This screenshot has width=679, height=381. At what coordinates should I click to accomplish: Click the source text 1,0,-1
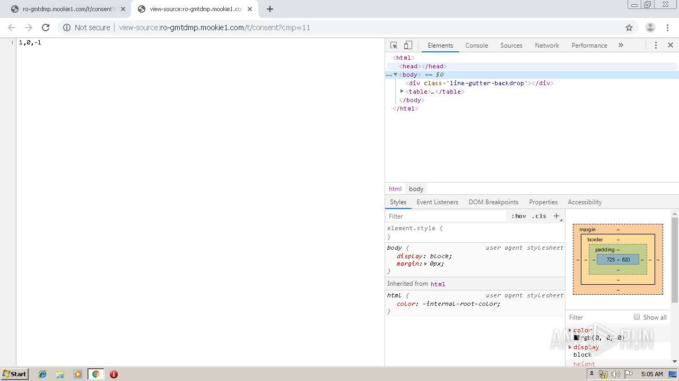(x=30, y=42)
